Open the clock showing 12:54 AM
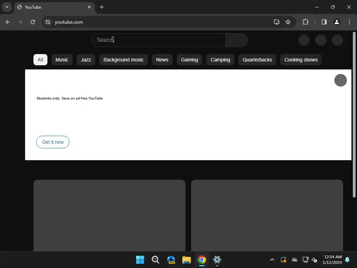The width and height of the screenshot is (357, 268). (x=332, y=260)
